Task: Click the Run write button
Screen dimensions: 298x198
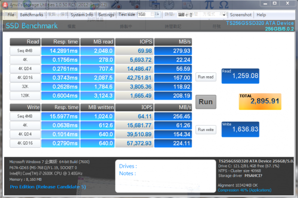Action: 206,130
